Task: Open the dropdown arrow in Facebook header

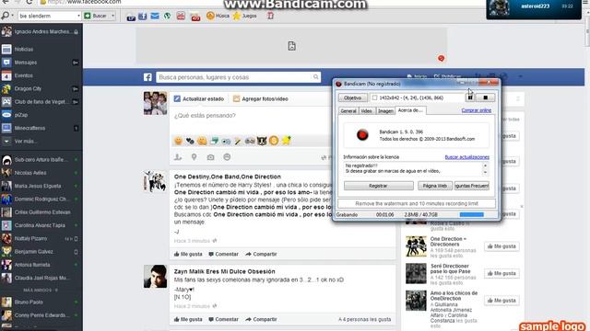Action: pos(520,76)
